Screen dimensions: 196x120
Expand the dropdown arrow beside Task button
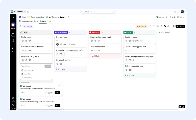coord(184,26)
